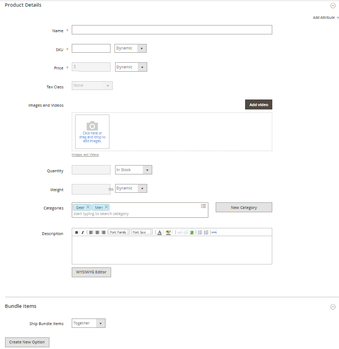Open Price Dynamic dropdown
Viewport: 339px width, 349px height.
[x=131, y=67]
